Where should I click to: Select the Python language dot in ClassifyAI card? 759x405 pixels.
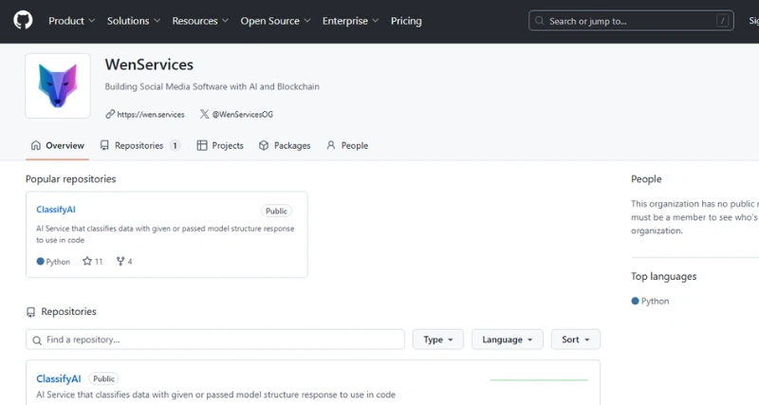tap(40, 261)
